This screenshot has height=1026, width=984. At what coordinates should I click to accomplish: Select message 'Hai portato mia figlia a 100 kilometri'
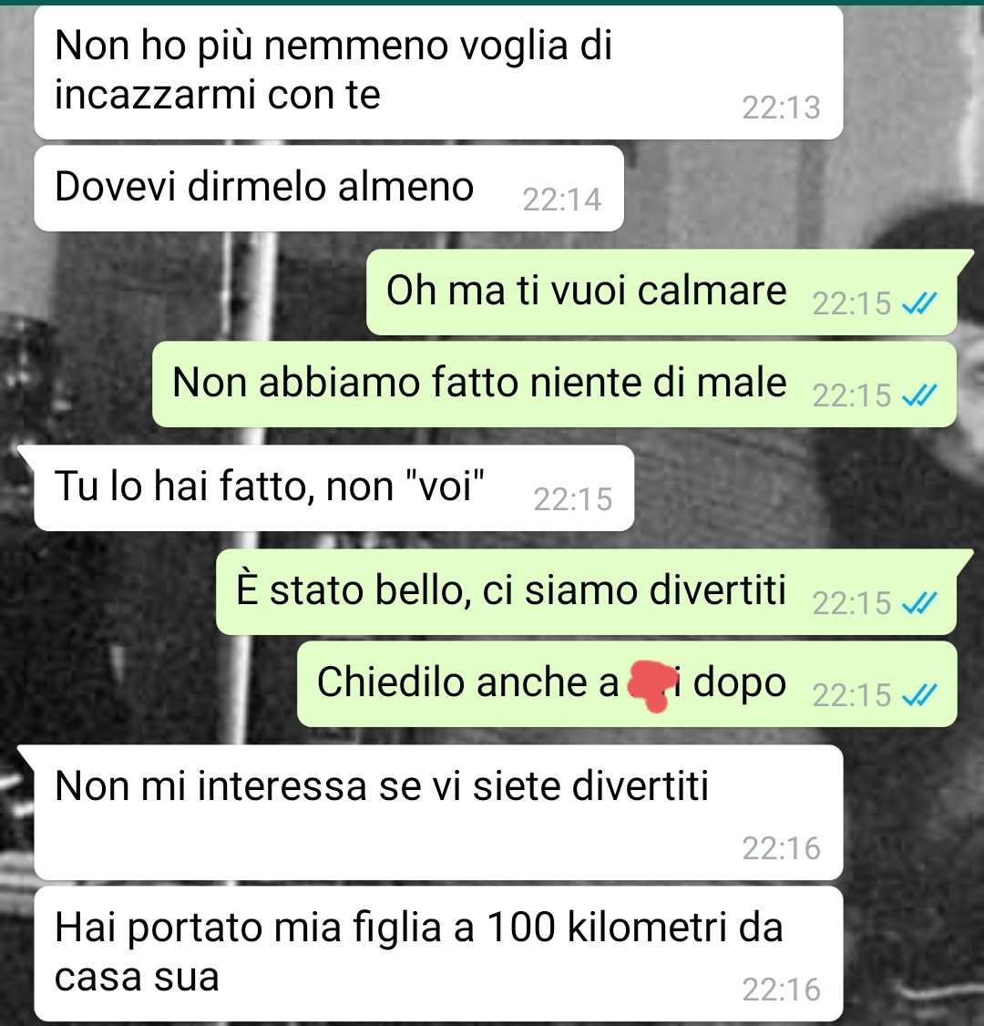point(438,953)
